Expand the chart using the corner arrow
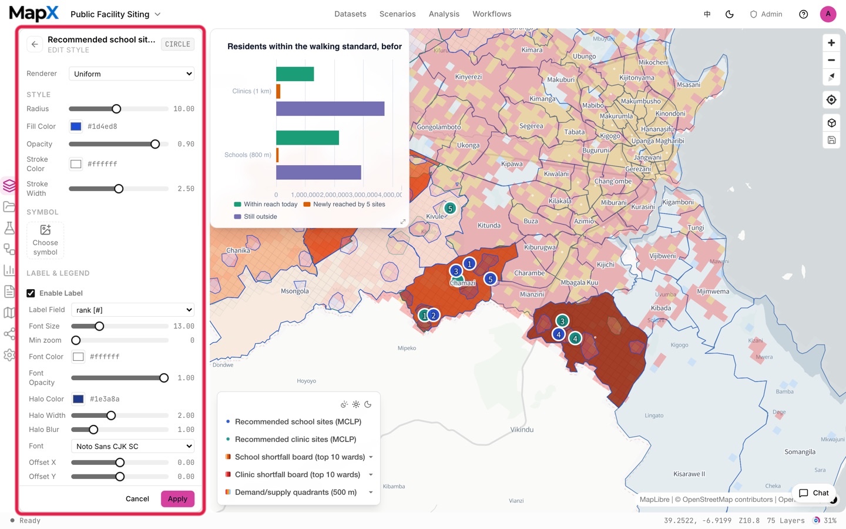The width and height of the screenshot is (846, 529). click(403, 222)
